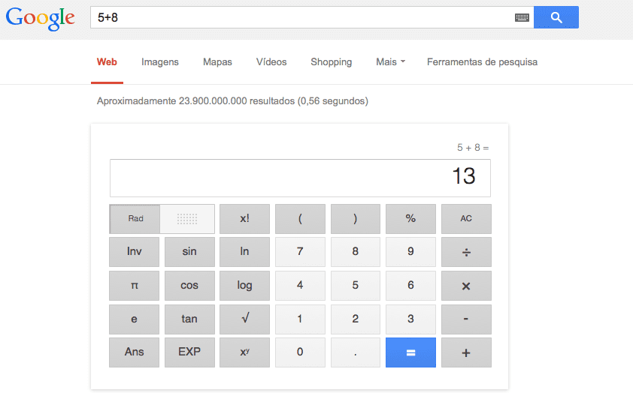Click the blue equals = key
Screen dimensions: 633x393
tap(410, 352)
